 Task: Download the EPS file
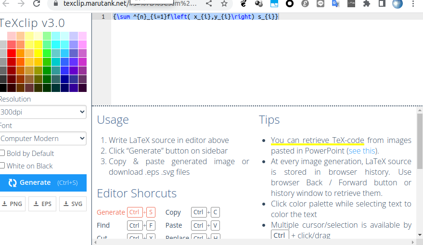pos(42,204)
